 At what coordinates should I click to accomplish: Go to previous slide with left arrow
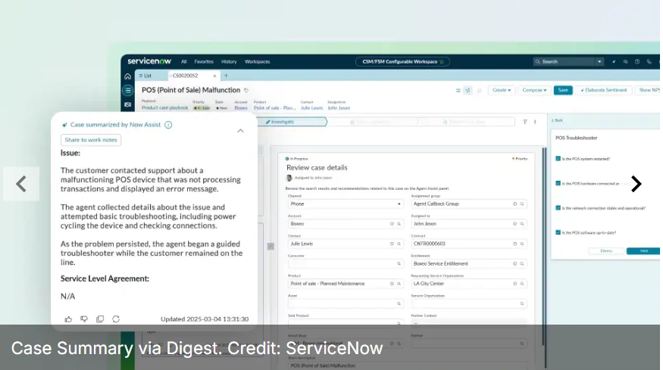pyautogui.click(x=21, y=184)
